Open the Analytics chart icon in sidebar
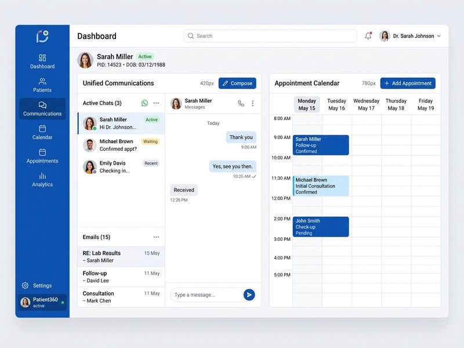Viewport: 464px width, 348px height. coord(42,176)
